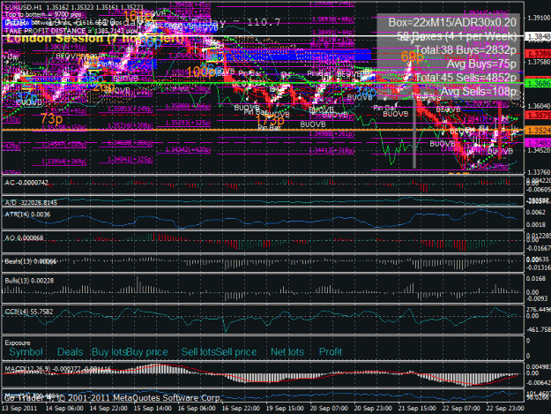The width and height of the screenshot is (551, 414).
Task: Select the Bears(13) indicator label
Action: (x=31, y=261)
